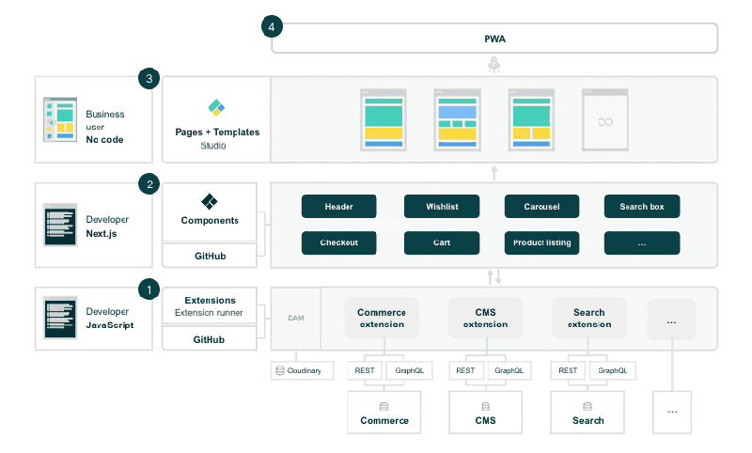
Task: Select the Wishlist component button
Action: coord(441,206)
